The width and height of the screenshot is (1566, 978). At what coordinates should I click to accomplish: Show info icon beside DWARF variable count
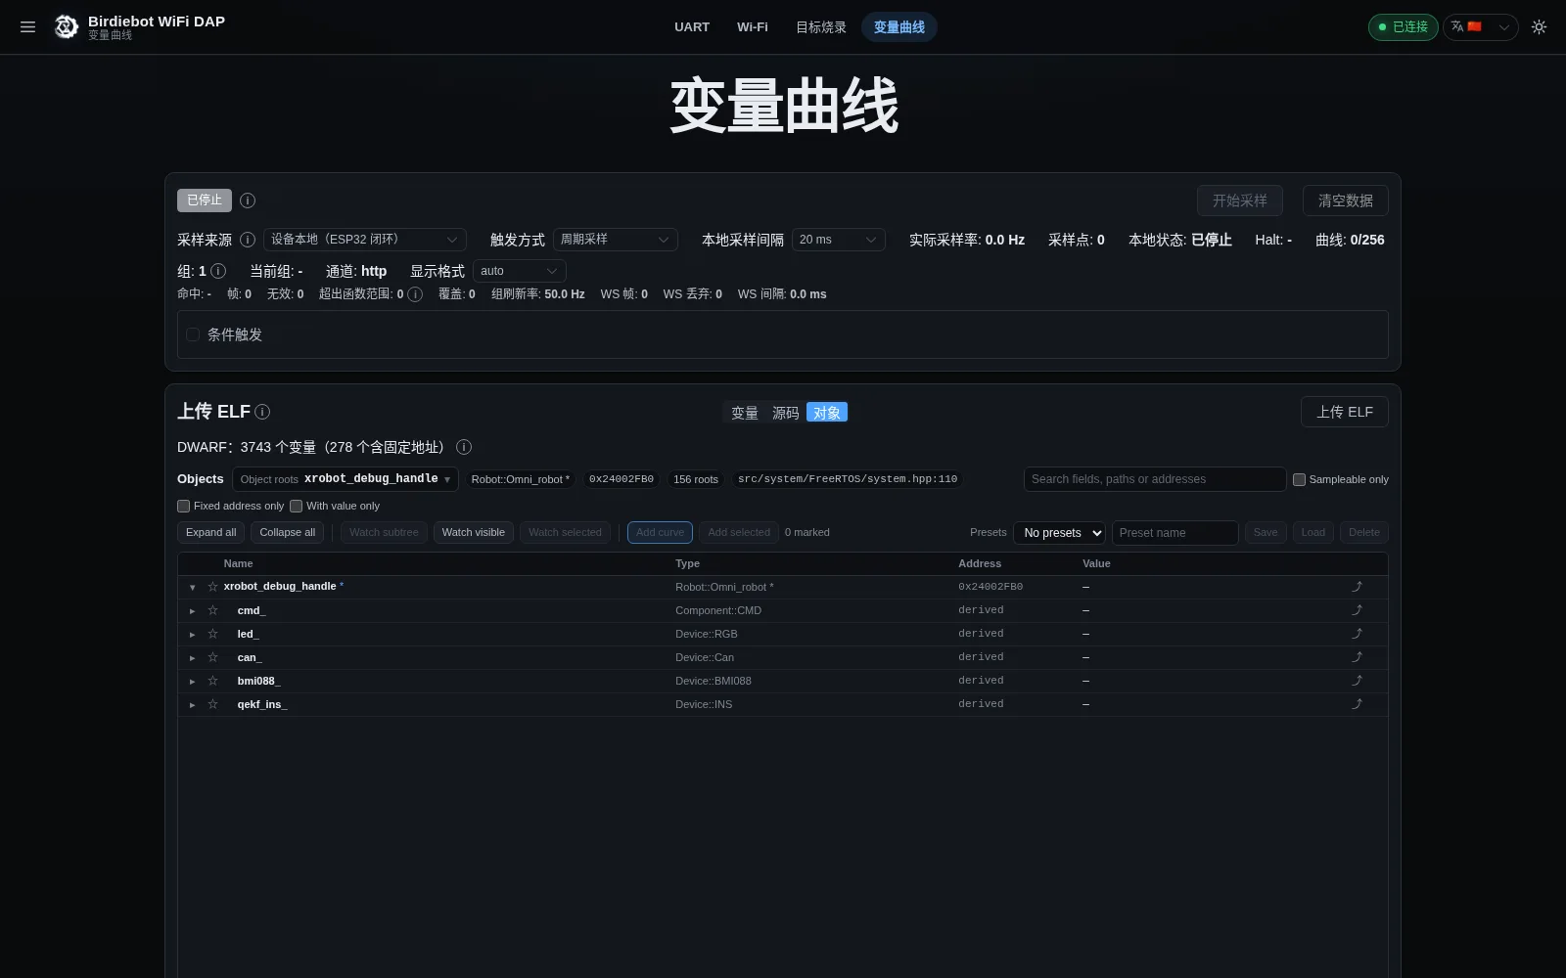coord(464,447)
